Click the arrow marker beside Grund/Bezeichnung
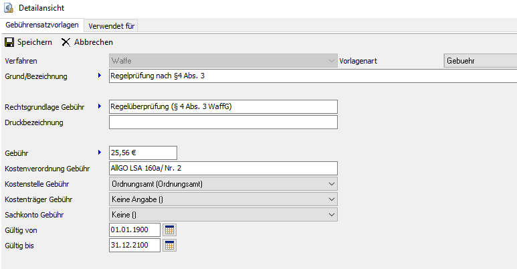 [100, 76]
